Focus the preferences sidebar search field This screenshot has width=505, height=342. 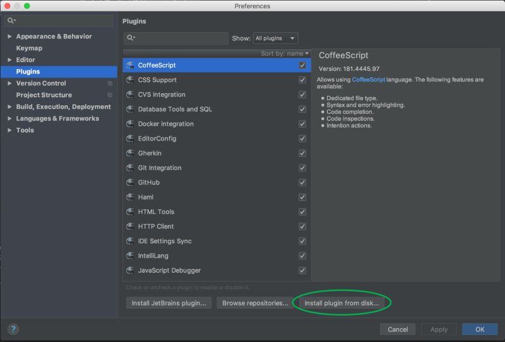(x=59, y=21)
